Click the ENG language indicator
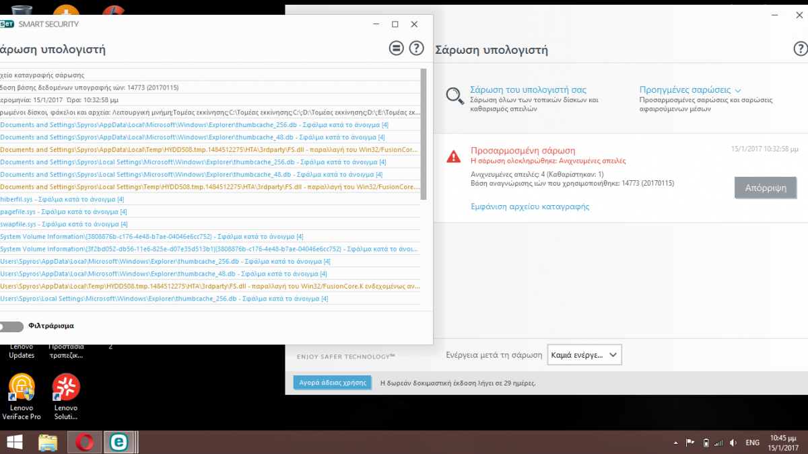The width and height of the screenshot is (808, 454). 753,443
